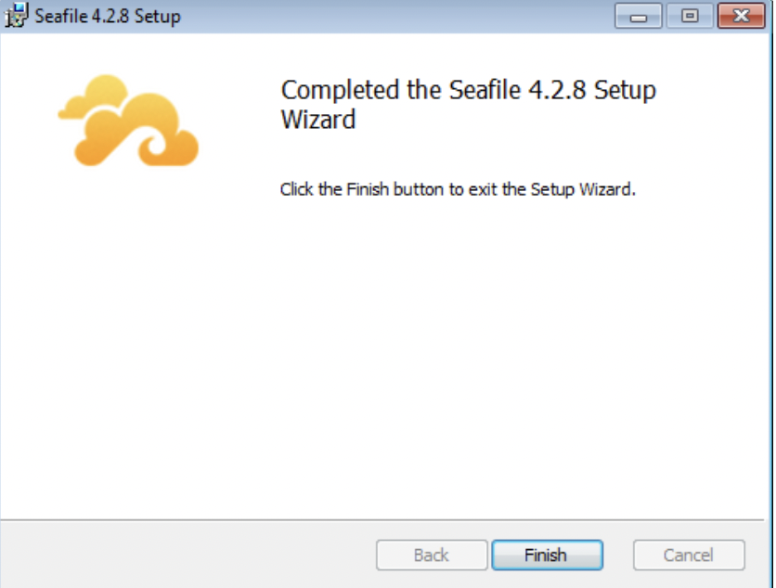Click the greyed-out Back button
Screen dimensions: 776x588
pyautogui.click(x=432, y=556)
